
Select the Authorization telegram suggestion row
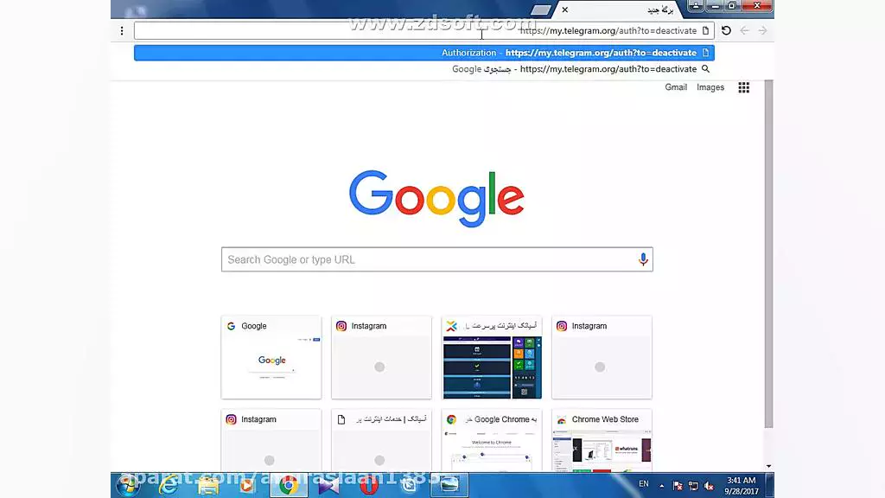(423, 53)
